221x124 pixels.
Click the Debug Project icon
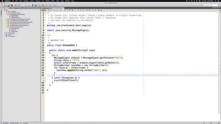pos(50,6)
